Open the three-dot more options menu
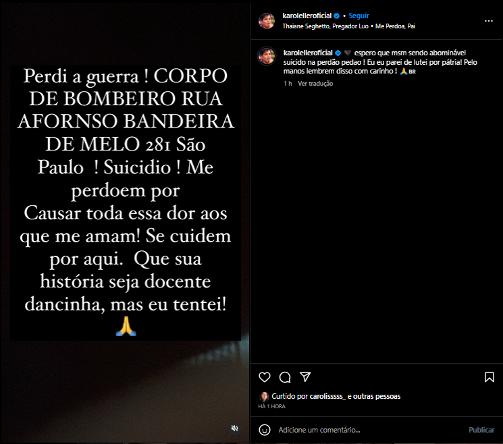 489,21
